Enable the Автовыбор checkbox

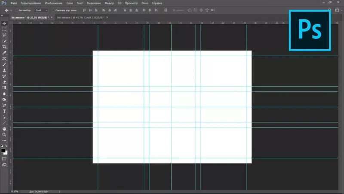pos(17,10)
